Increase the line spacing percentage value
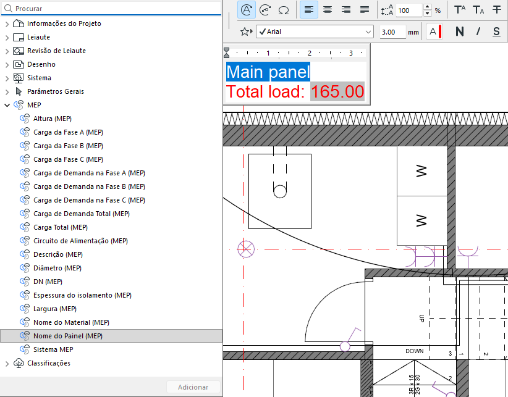The image size is (508, 397). pyautogui.click(x=428, y=7)
